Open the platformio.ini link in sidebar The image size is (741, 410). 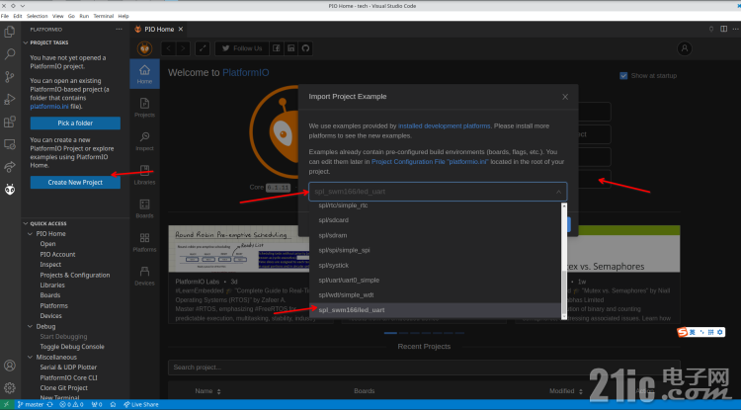tap(49, 107)
